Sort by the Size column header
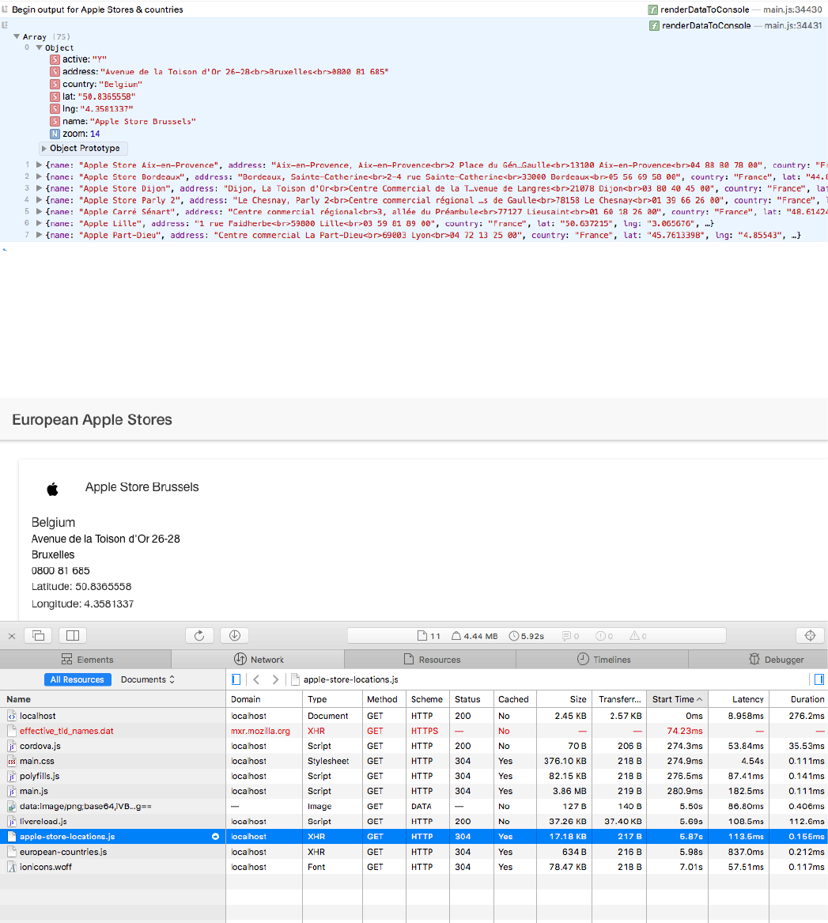Screen dimensions: 828x923 coord(565,699)
